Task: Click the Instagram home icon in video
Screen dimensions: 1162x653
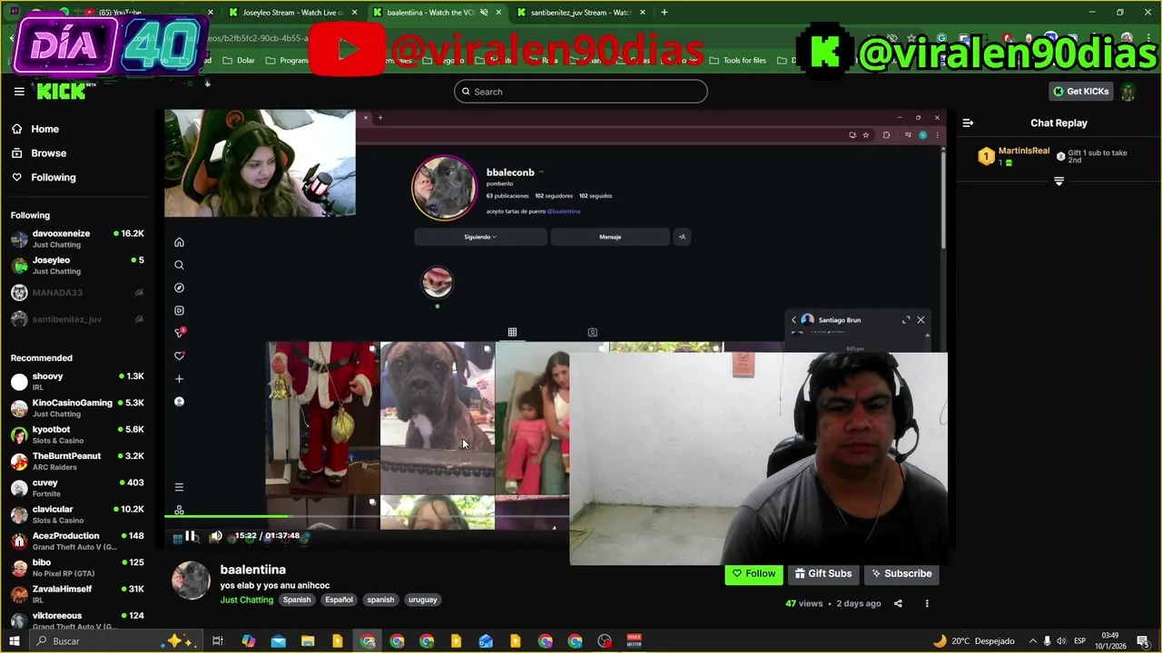Action: click(x=179, y=242)
